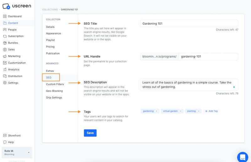Focus the SEO Title input field
Screen dimensions: 251x162
click(x=189, y=23)
